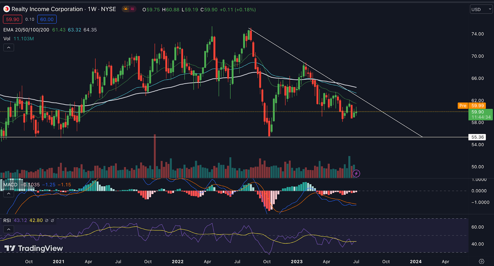Click the 60.00 RSI scale label
The height and width of the screenshot is (266, 494).
[477, 227]
